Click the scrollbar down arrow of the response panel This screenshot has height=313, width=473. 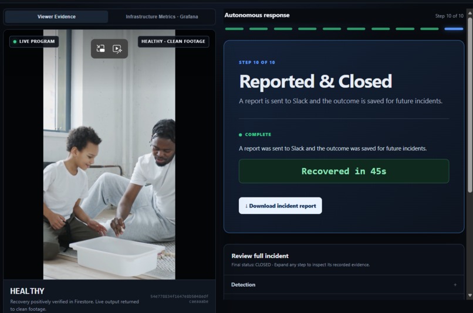(470, 295)
